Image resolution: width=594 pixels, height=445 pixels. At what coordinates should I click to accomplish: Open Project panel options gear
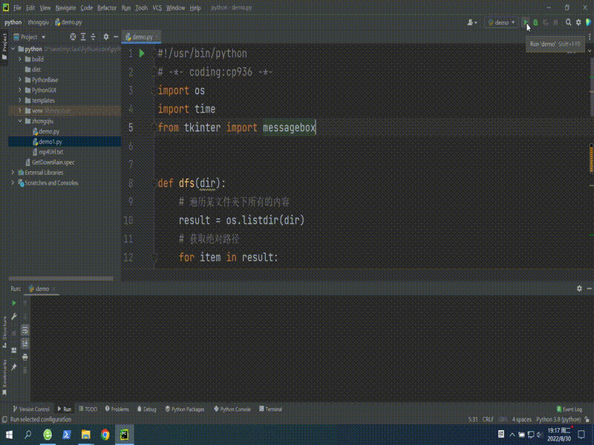[106, 36]
